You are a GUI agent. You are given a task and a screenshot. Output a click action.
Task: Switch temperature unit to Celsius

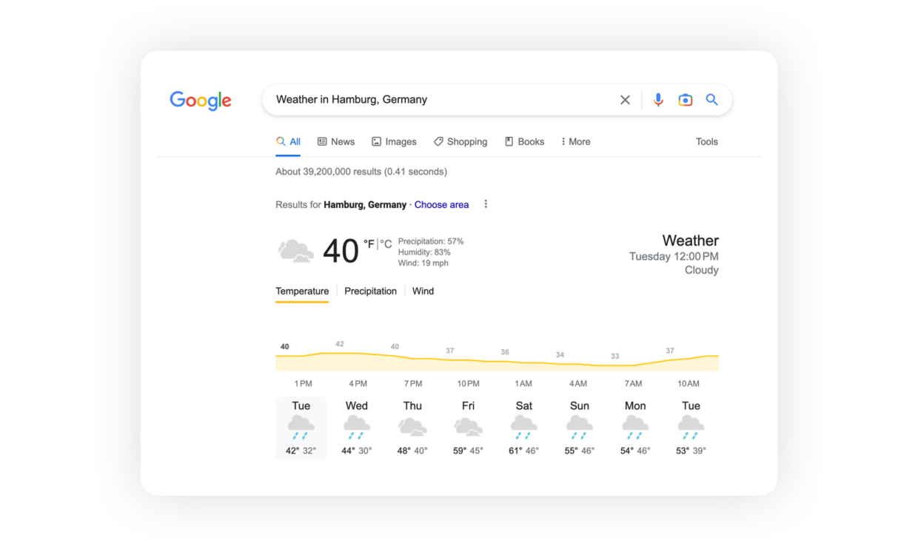tap(386, 243)
